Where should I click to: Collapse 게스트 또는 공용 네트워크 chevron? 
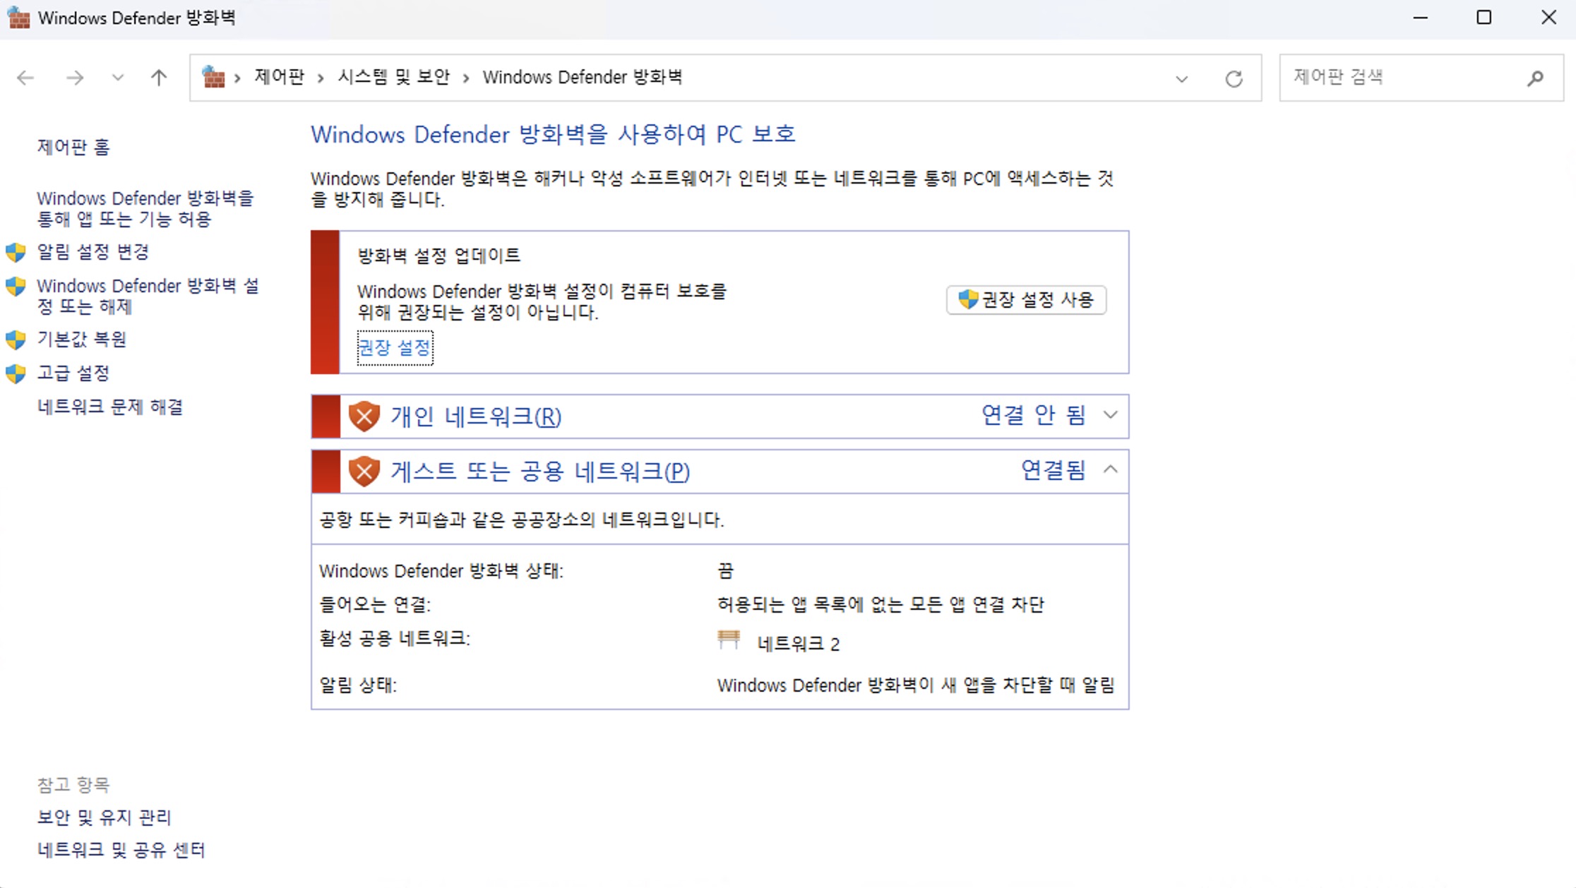[x=1110, y=469]
